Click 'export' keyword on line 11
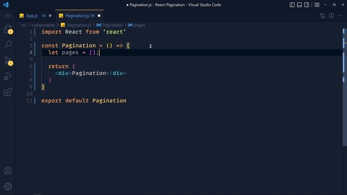This screenshot has width=347, height=195. pyautogui.click(x=52, y=101)
